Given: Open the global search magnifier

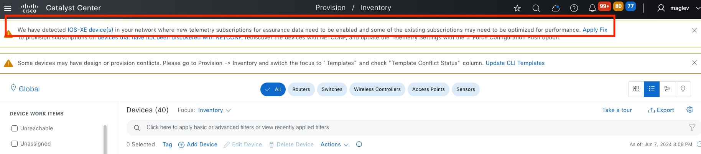Looking at the screenshot, I should click(536, 8).
